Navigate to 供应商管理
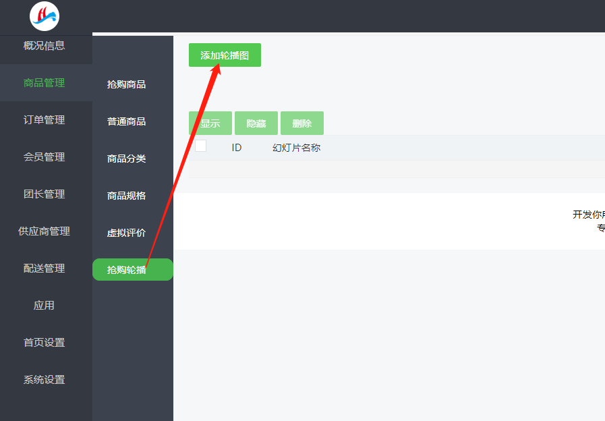The height and width of the screenshot is (421, 605). pos(44,231)
